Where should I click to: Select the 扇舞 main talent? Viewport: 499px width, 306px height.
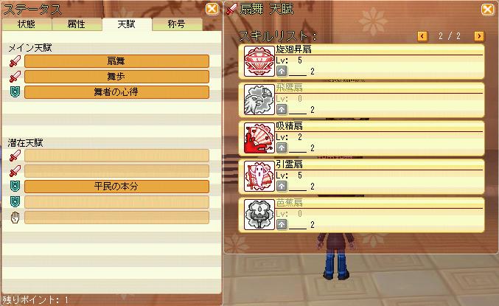[116, 61]
